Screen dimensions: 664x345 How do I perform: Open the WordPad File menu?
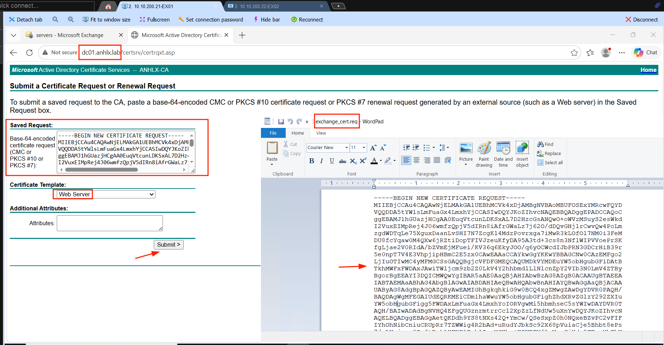pyautogui.click(x=273, y=133)
